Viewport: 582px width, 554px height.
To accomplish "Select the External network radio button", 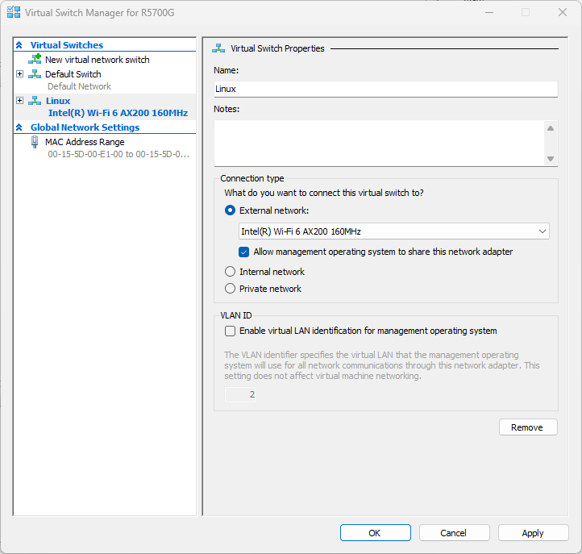I will [x=230, y=210].
